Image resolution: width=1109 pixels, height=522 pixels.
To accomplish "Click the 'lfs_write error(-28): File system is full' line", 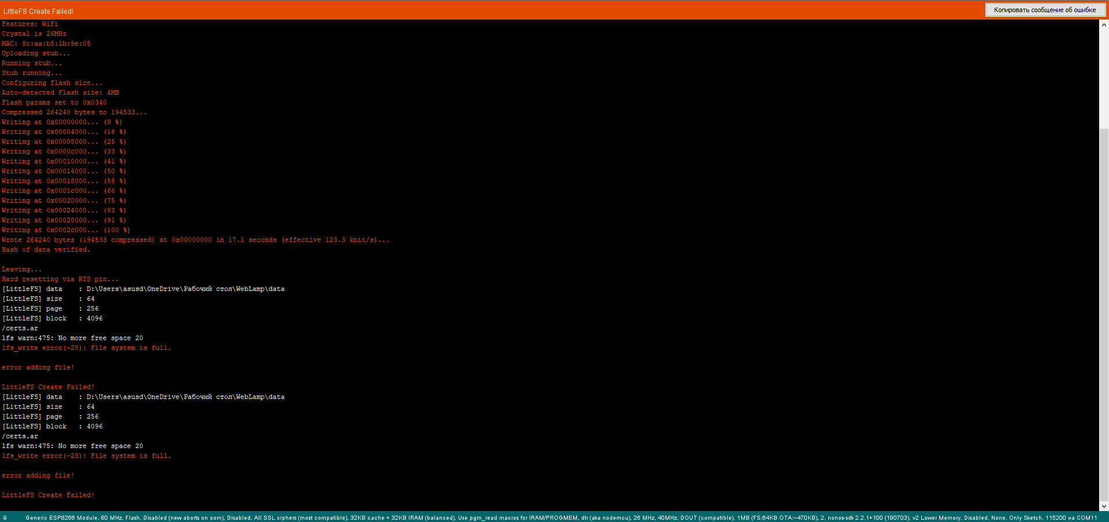I will tap(86, 348).
